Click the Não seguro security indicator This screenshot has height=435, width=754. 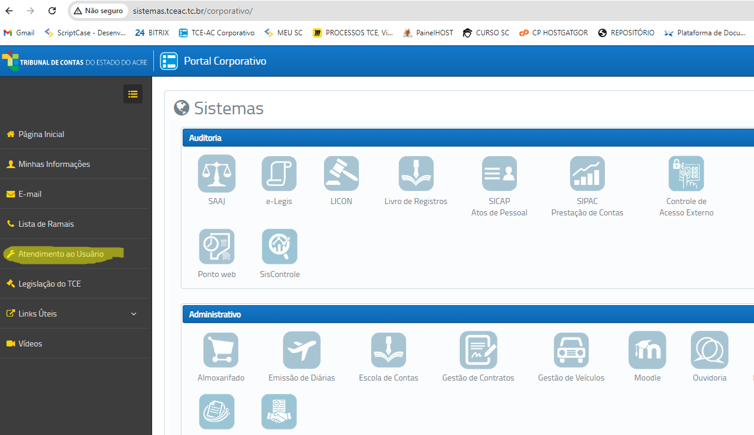(x=98, y=11)
